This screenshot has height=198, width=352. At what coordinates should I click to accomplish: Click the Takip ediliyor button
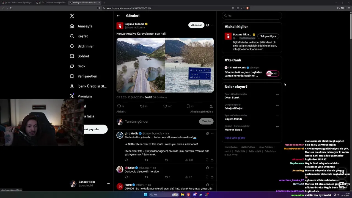coord(268,36)
